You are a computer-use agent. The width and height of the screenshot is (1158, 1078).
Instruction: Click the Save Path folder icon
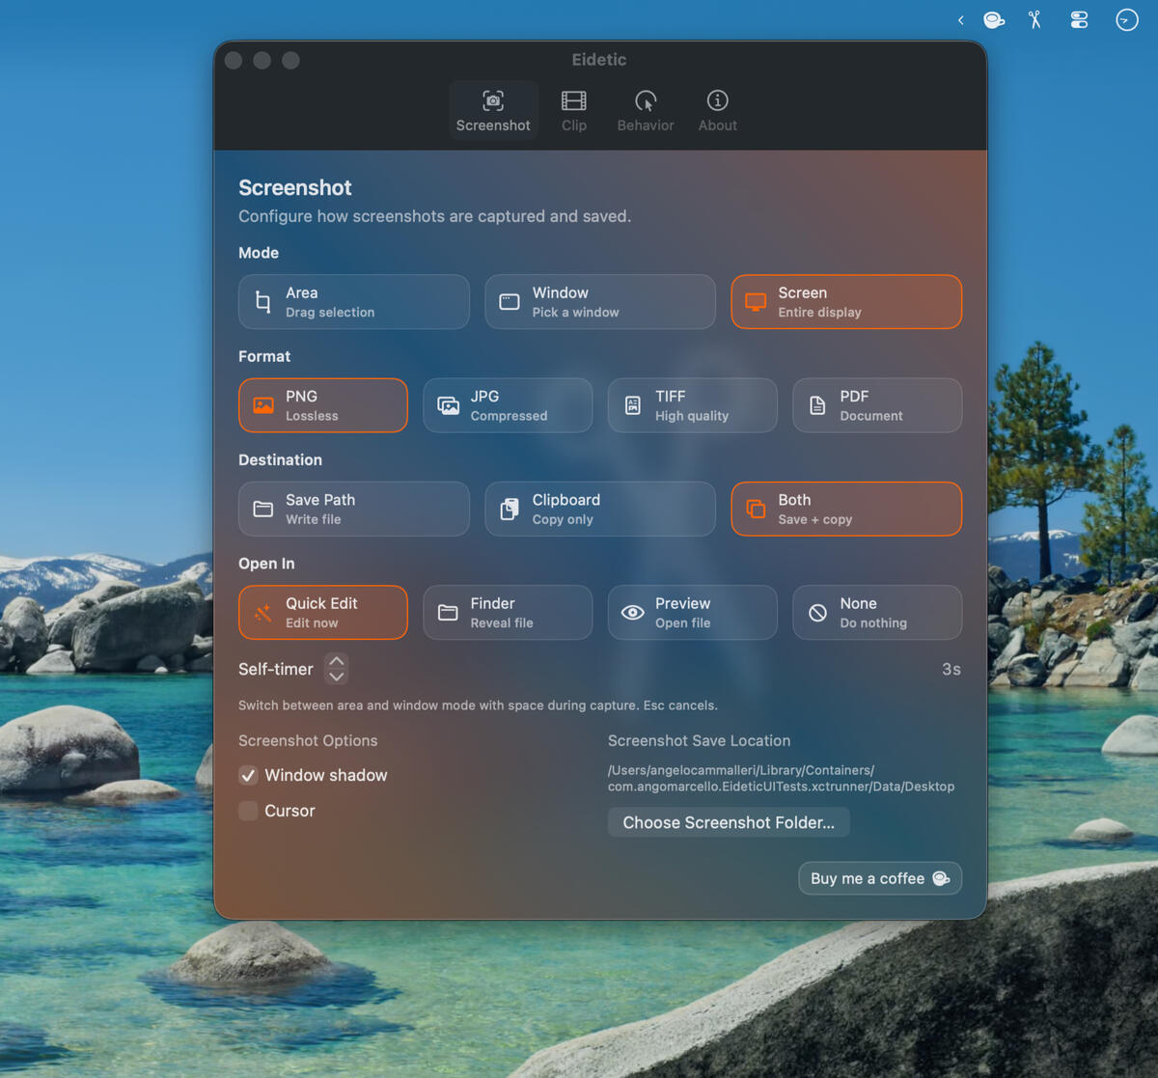click(262, 509)
